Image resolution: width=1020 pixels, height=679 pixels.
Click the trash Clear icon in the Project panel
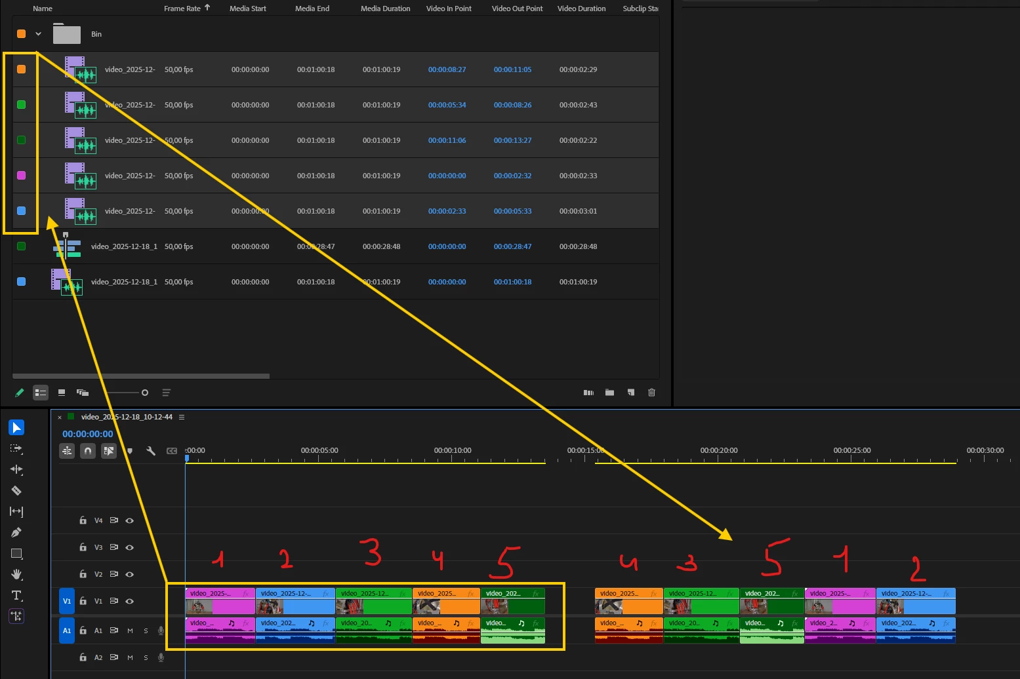coord(651,393)
